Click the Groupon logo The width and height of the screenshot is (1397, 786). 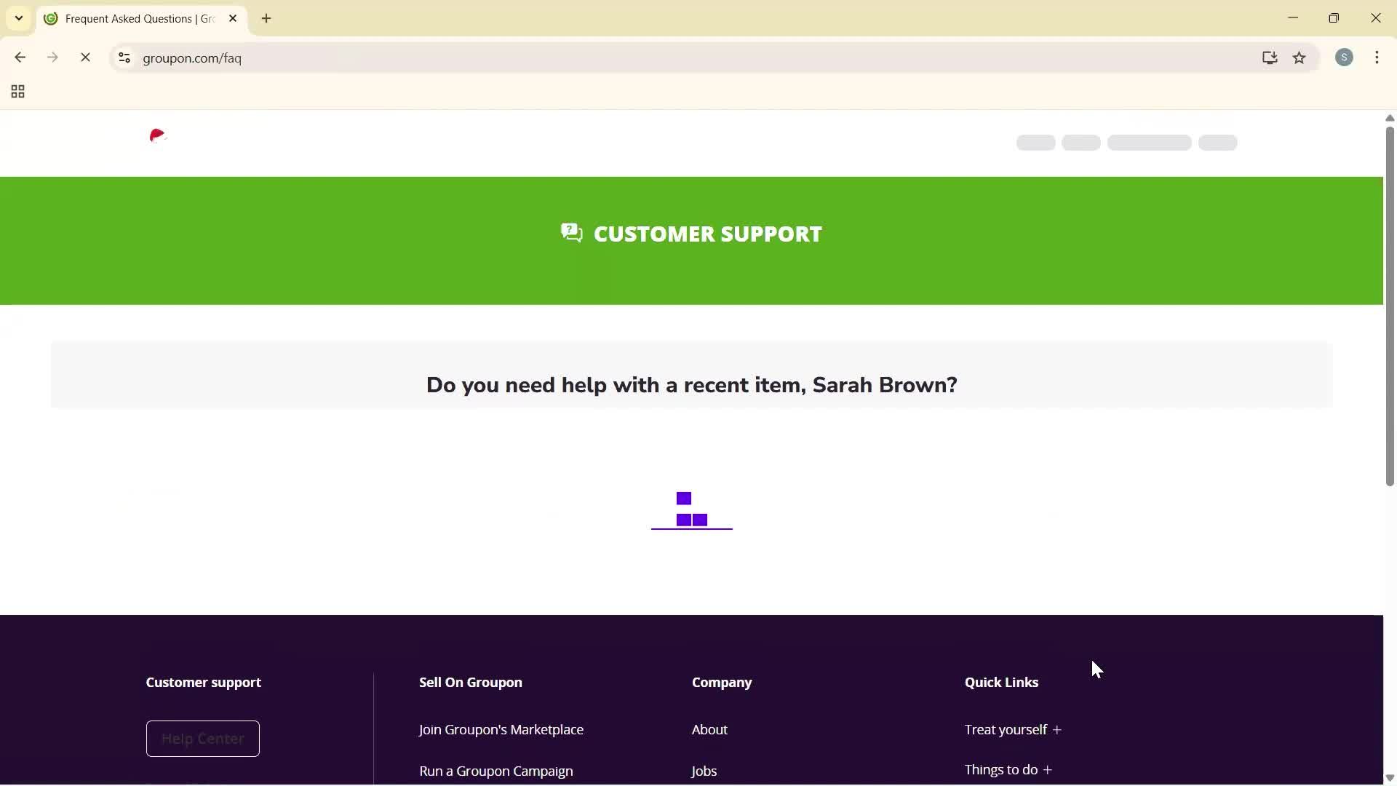pyautogui.click(x=158, y=137)
